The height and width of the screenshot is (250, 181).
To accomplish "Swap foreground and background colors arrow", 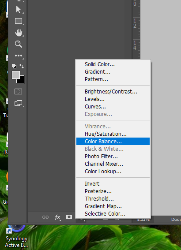I will (22, 66).
